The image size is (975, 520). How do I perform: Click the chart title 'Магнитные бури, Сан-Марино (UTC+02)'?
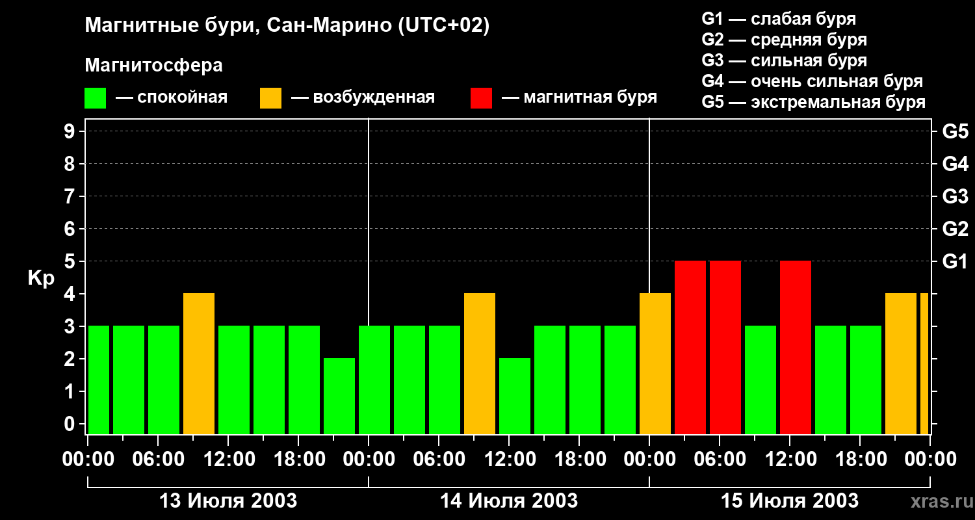click(x=287, y=26)
